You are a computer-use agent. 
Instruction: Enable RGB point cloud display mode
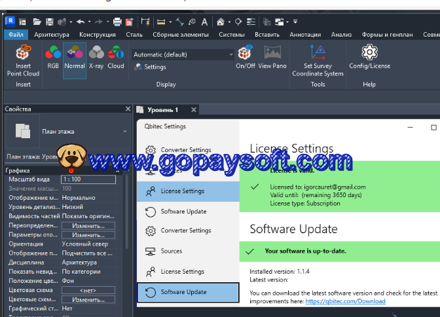pos(53,57)
